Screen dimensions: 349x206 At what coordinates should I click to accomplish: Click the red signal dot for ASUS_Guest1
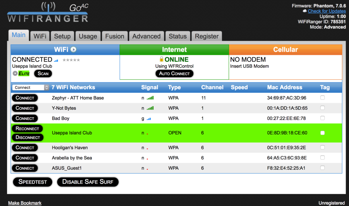point(147,169)
